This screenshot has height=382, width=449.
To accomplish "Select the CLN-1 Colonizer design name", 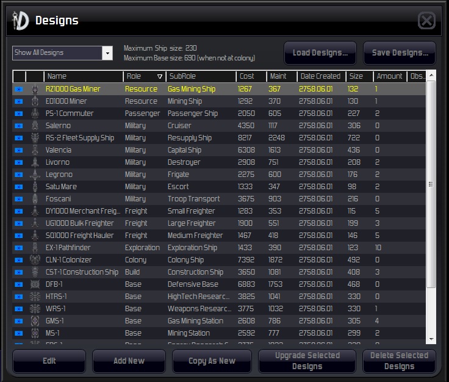I will click(x=69, y=260).
